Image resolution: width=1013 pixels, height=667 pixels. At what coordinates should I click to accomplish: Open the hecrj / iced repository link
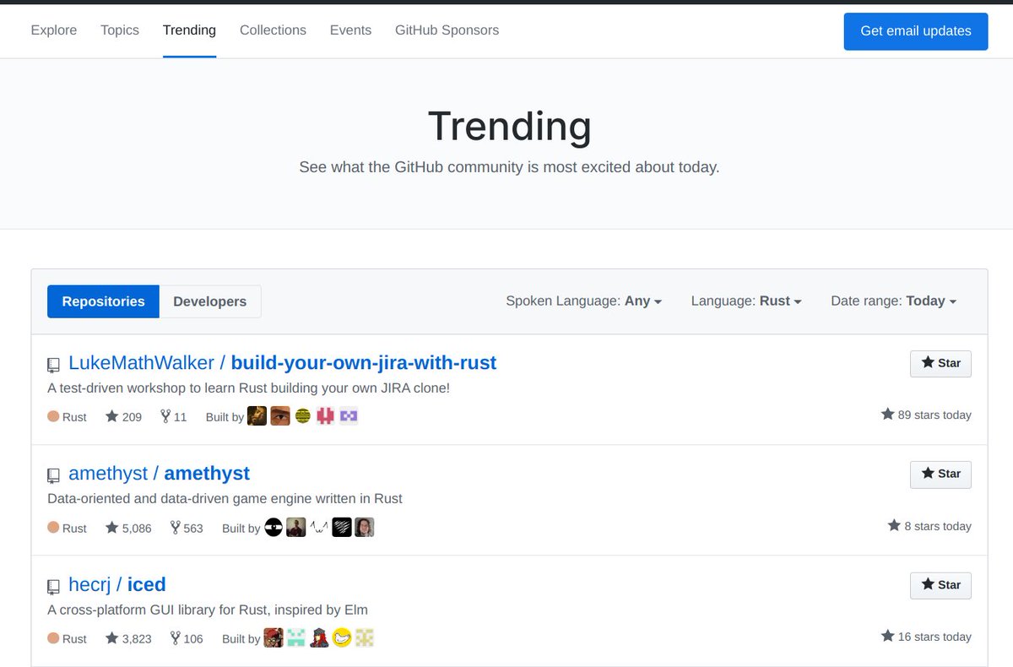click(116, 584)
